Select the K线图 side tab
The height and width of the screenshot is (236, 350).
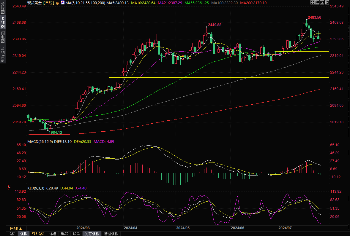pos(3,23)
